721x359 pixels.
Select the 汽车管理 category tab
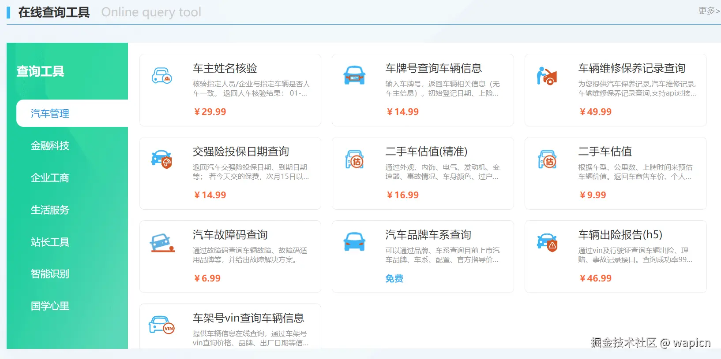click(x=72, y=113)
